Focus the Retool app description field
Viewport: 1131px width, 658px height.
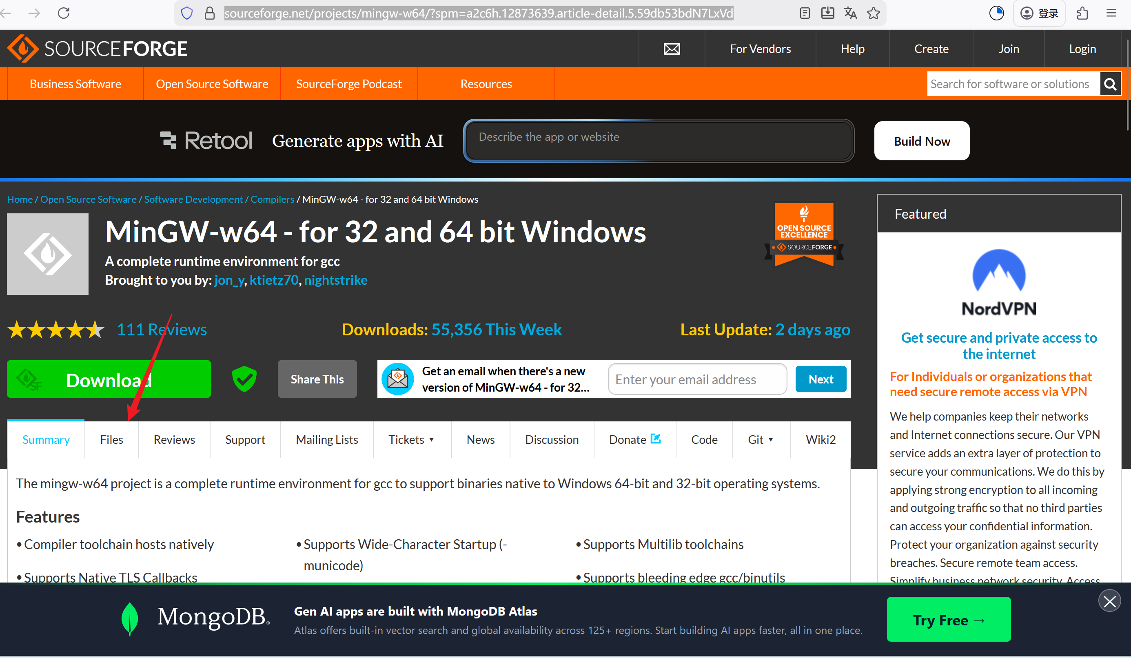(659, 140)
